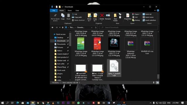Open plugins folder in sidebar
This screenshot has height=105, width=187.
click(60, 74)
